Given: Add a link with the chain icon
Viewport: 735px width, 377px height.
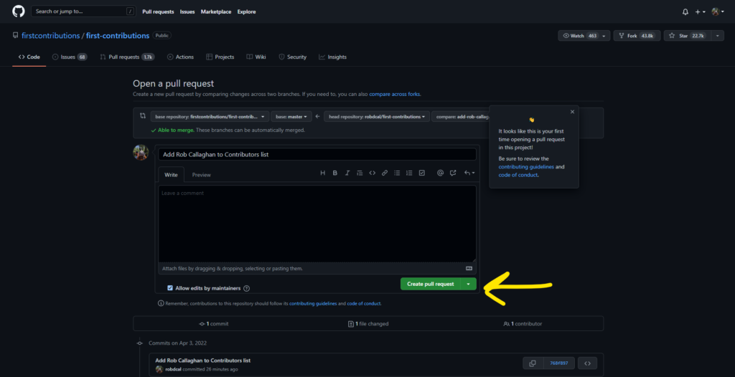Looking at the screenshot, I should (x=385, y=173).
